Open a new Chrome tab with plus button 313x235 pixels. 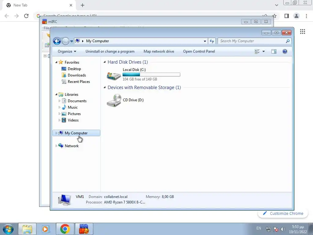[83, 5]
